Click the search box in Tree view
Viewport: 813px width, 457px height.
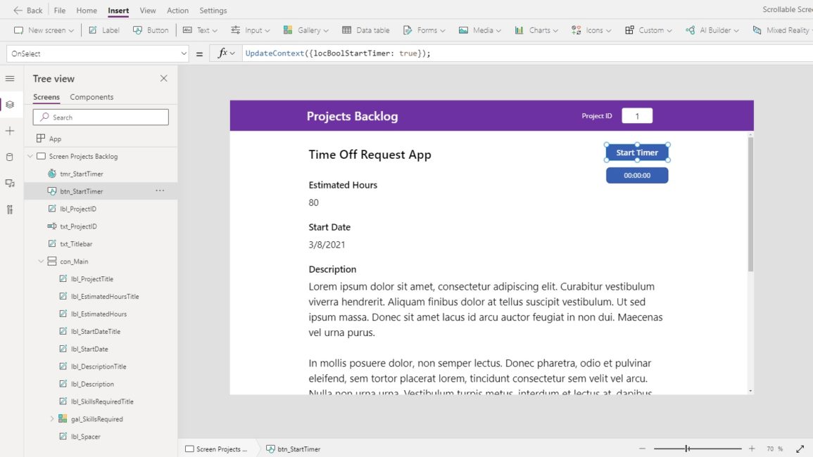click(100, 116)
